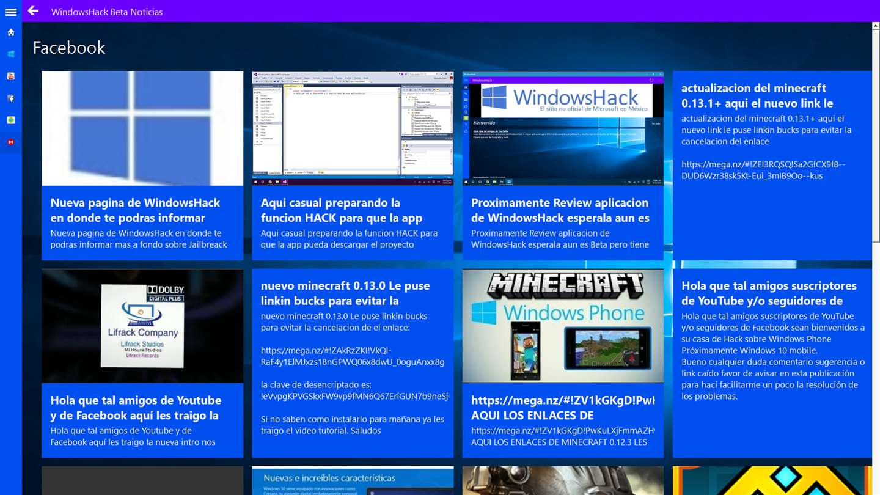Open post 'Hola que tal amigos suscriptores de YouTube'

pyautogui.click(x=772, y=363)
